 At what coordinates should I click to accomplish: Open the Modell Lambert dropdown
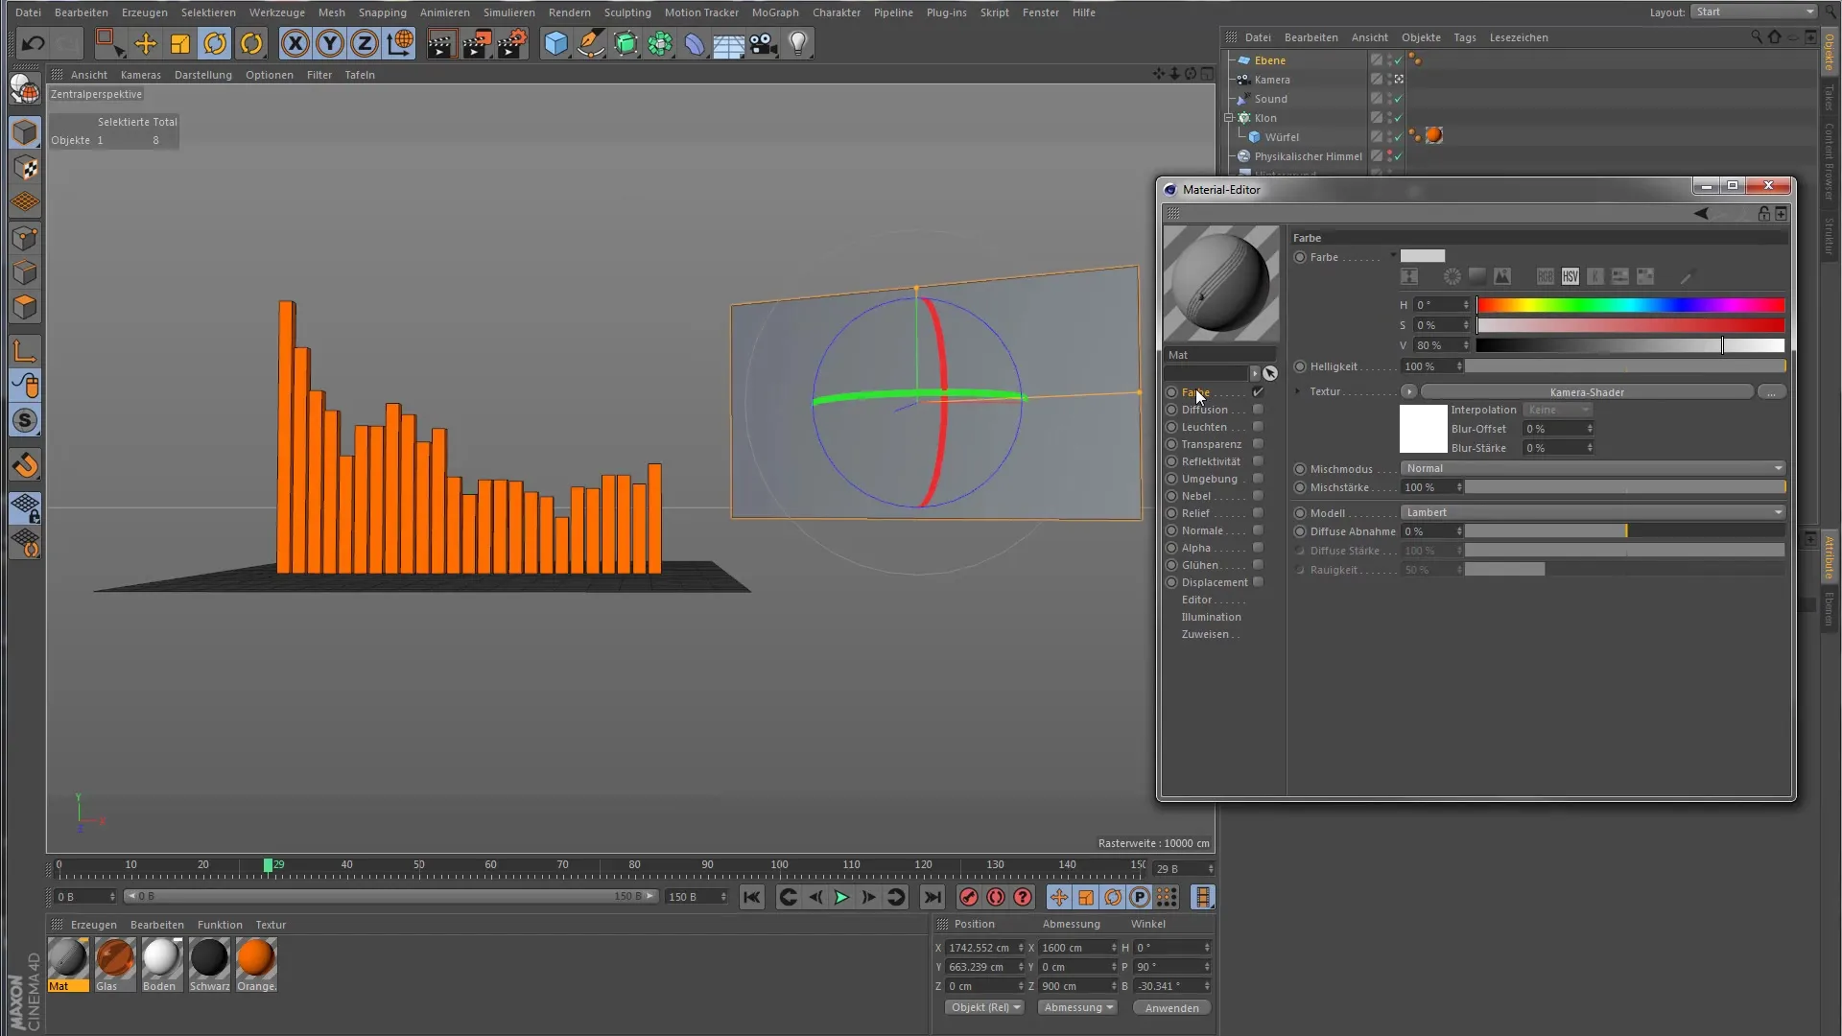(1593, 512)
